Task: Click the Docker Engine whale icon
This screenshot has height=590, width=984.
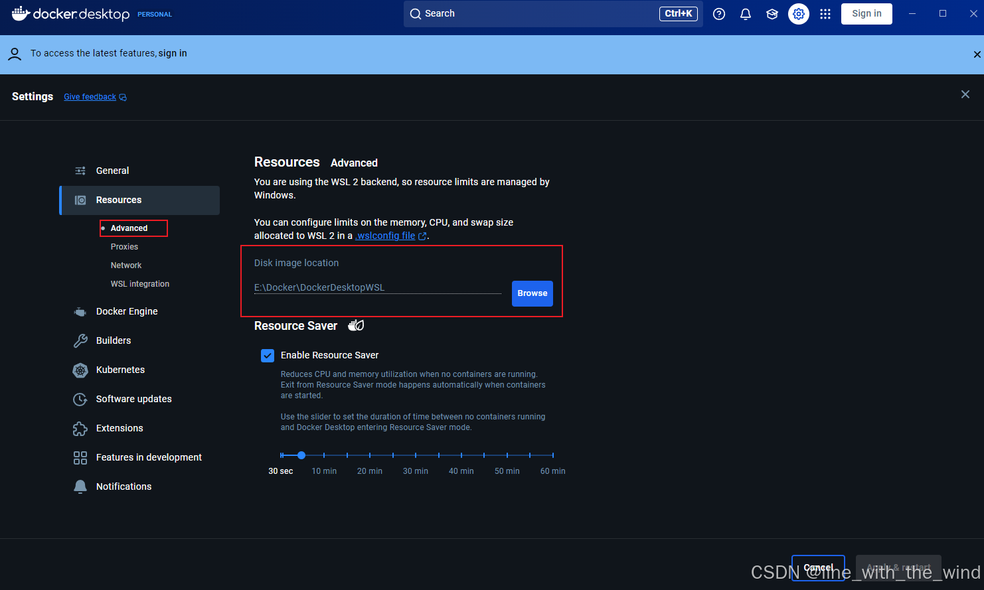Action: click(80, 311)
